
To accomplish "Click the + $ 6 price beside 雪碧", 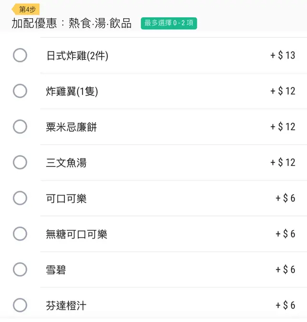I will [285, 270].
